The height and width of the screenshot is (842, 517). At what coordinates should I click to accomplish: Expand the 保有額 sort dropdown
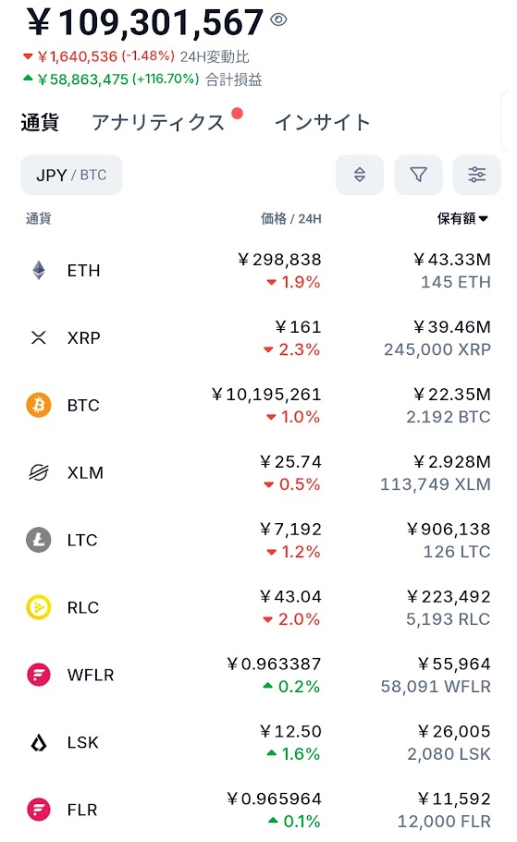pyautogui.click(x=462, y=218)
